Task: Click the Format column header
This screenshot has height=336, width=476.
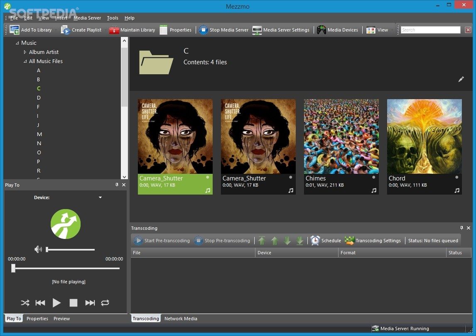Action: tap(392, 253)
